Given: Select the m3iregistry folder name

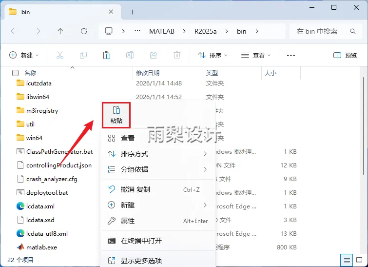Looking at the screenshot, I should pyautogui.click(x=42, y=110).
